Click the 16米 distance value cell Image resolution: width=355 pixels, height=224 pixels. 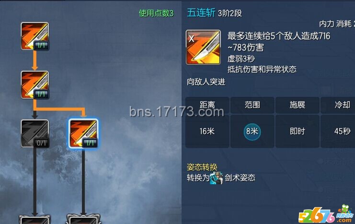(207, 131)
